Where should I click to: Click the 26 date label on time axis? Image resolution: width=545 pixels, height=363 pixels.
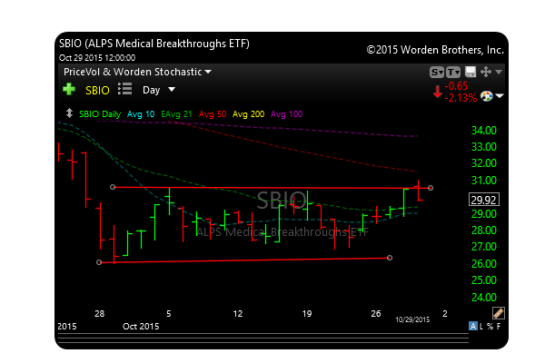[x=376, y=314]
